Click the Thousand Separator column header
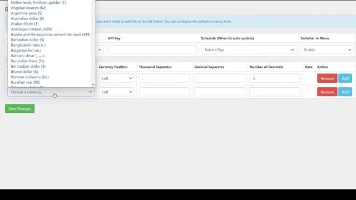Viewport: 356px width, 200px height. click(155, 67)
